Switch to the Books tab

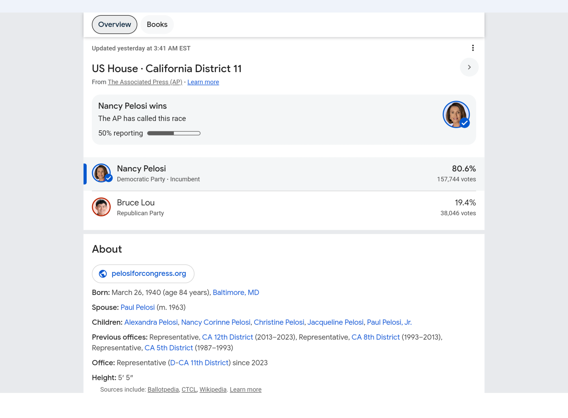pos(157,25)
